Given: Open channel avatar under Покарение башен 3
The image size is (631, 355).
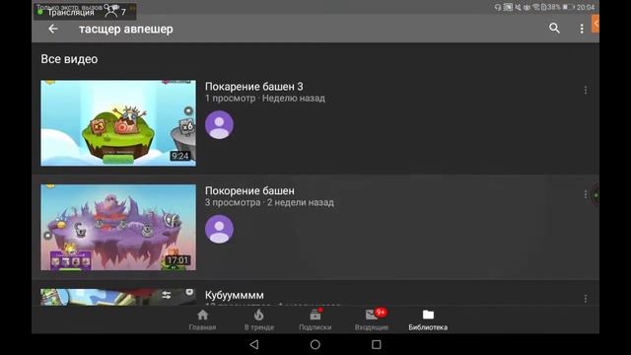Looking at the screenshot, I should [x=219, y=125].
